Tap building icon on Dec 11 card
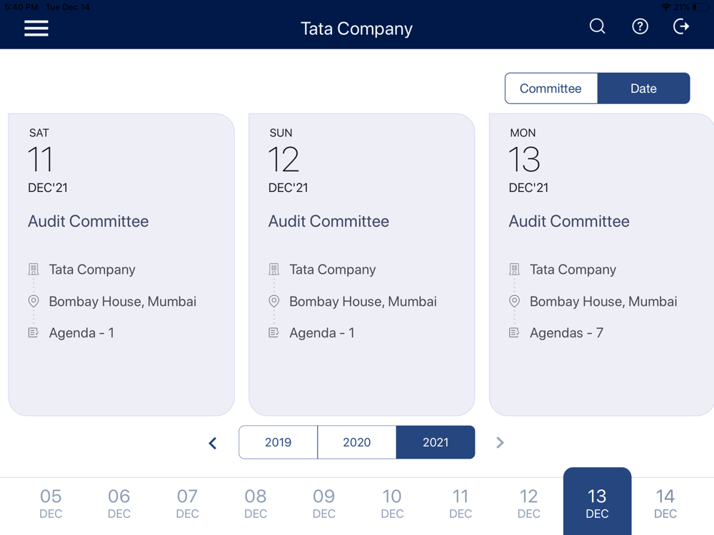The image size is (714, 535). click(34, 270)
